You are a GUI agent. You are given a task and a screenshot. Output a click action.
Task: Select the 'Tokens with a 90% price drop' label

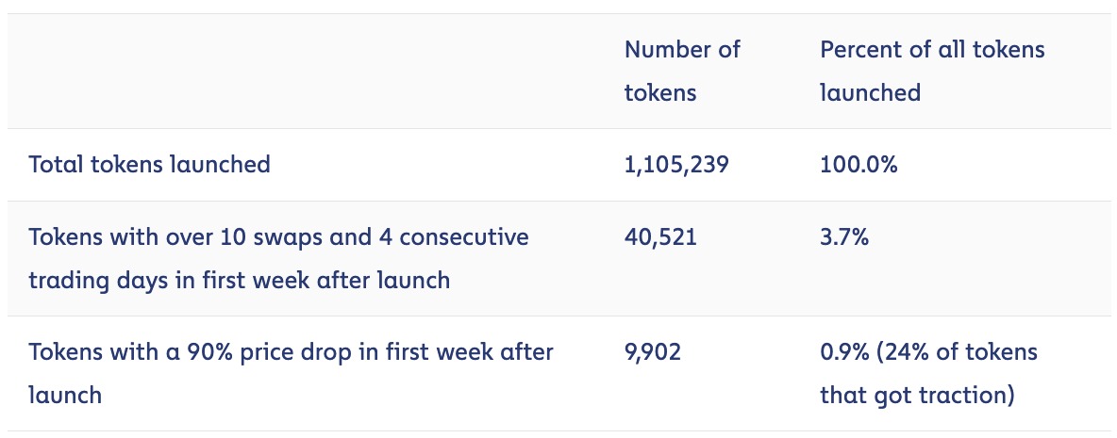pos(291,373)
